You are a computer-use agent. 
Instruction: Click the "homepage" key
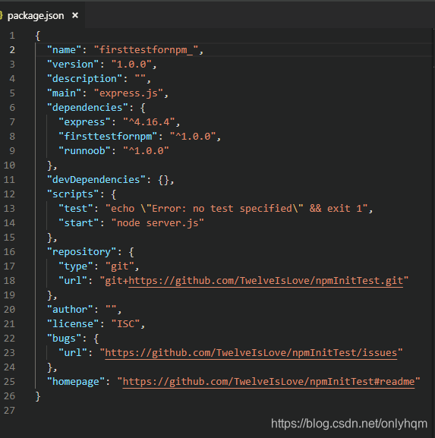coord(76,382)
